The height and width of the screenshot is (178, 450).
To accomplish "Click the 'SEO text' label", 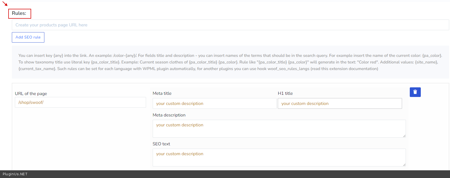I will (161, 144).
